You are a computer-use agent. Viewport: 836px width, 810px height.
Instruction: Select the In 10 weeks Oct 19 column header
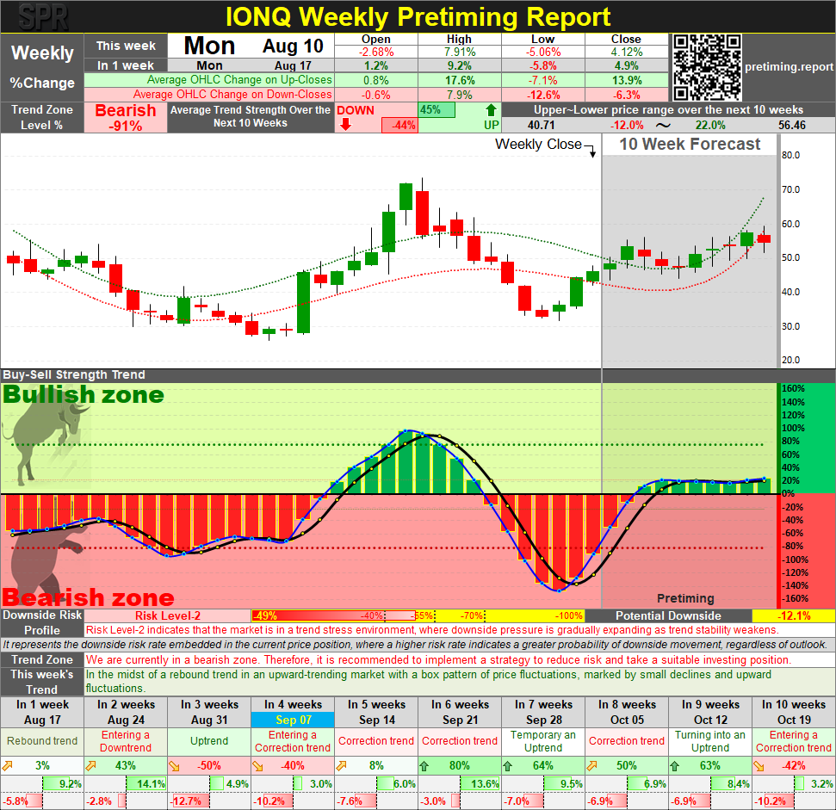pos(793,712)
